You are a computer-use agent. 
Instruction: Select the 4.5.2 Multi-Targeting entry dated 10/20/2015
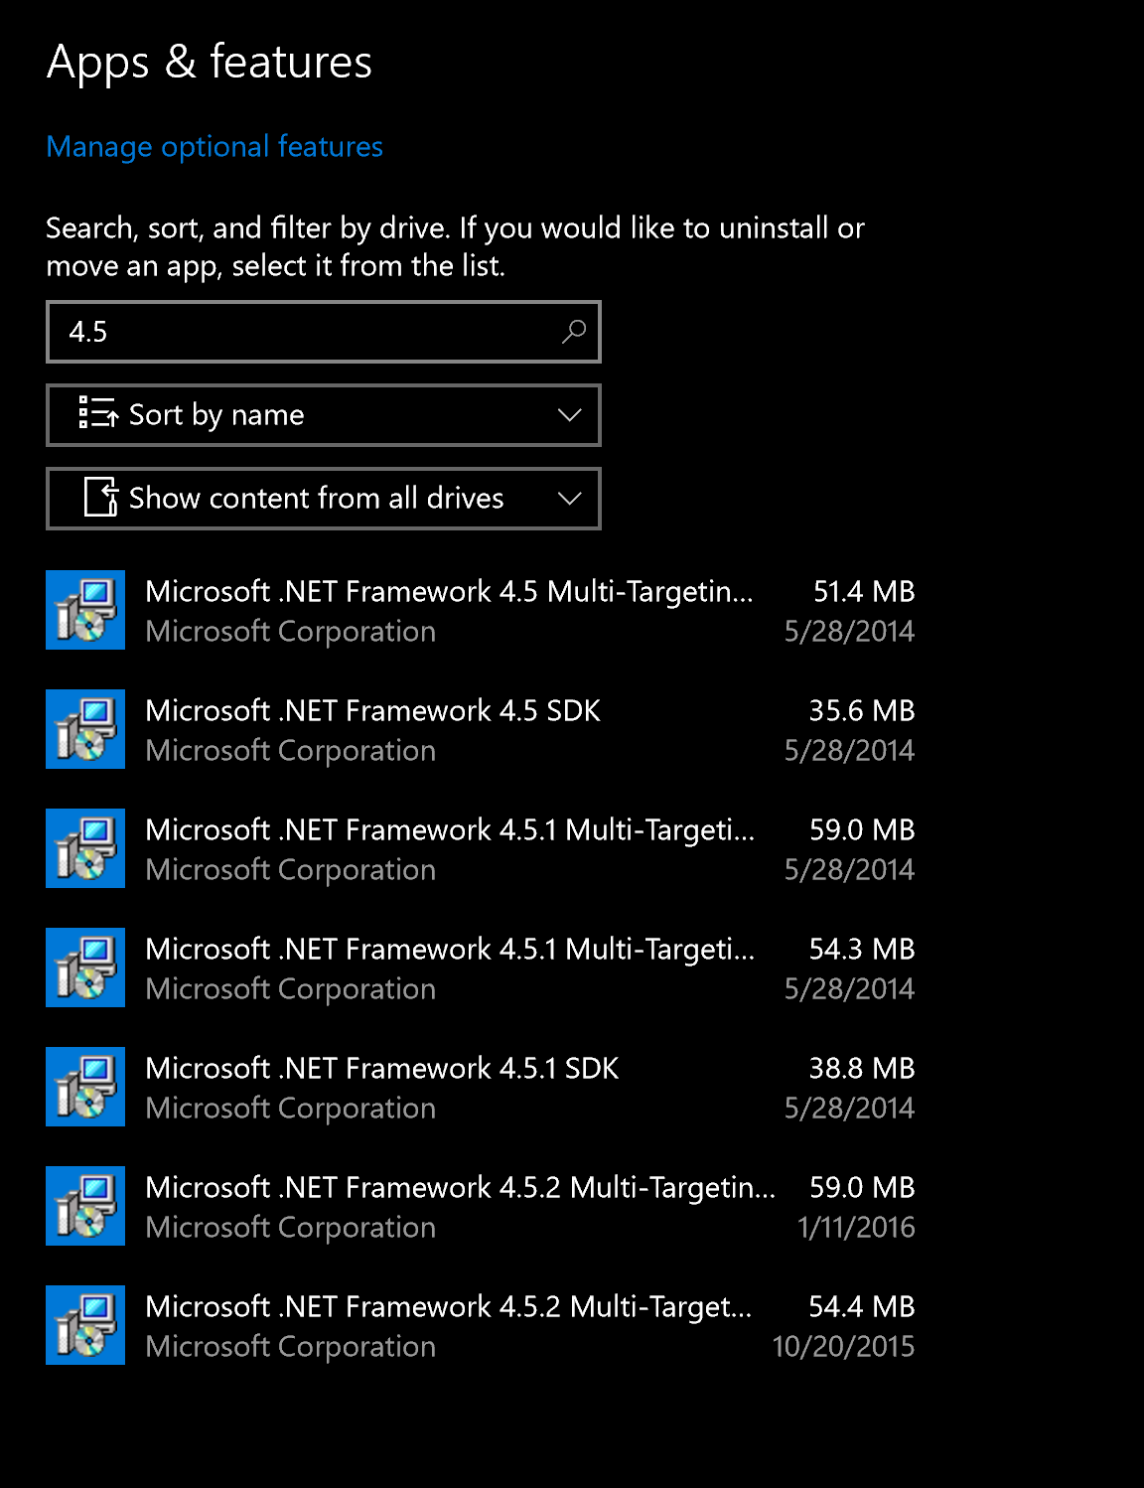coord(481,1325)
